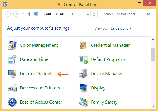Focus the Search Control Panel field

tap(125, 14)
